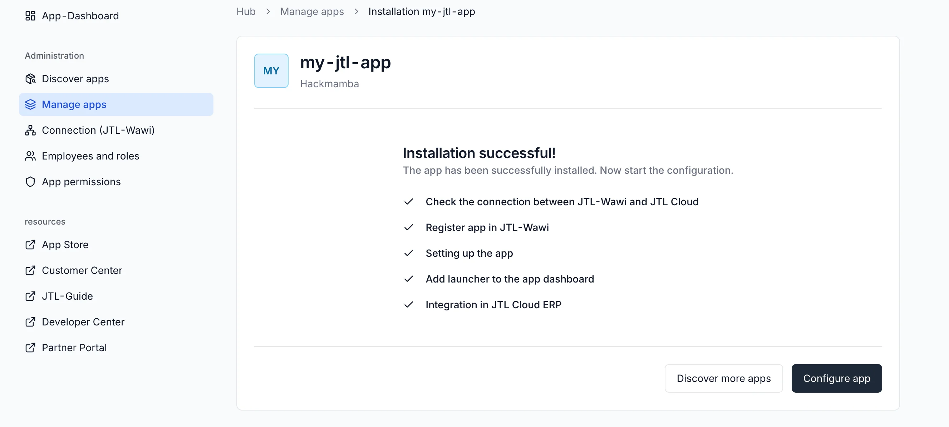Click the Customer Center external link icon
Screen dimensions: 949x427
coord(30,271)
